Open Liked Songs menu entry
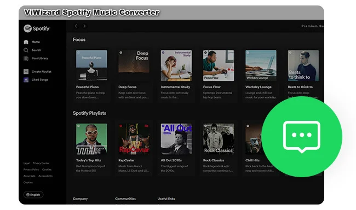This screenshot has height=210, width=356. click(40, 80)
